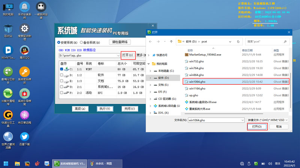
Task: Launch Tencent QQ penguin icon
Action: 24,52
